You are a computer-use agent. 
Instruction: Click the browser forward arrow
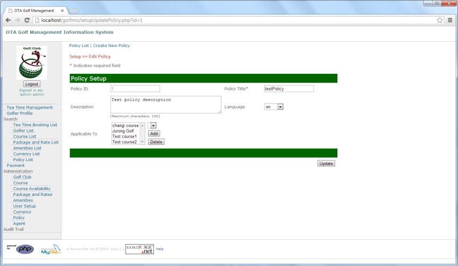[x=18, y=20]
